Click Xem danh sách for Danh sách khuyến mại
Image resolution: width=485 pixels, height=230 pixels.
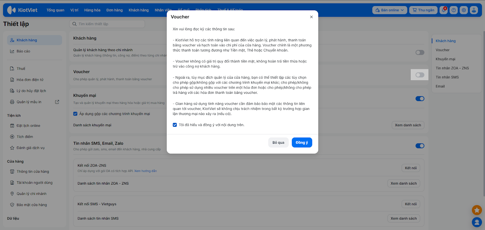(408, 125)
